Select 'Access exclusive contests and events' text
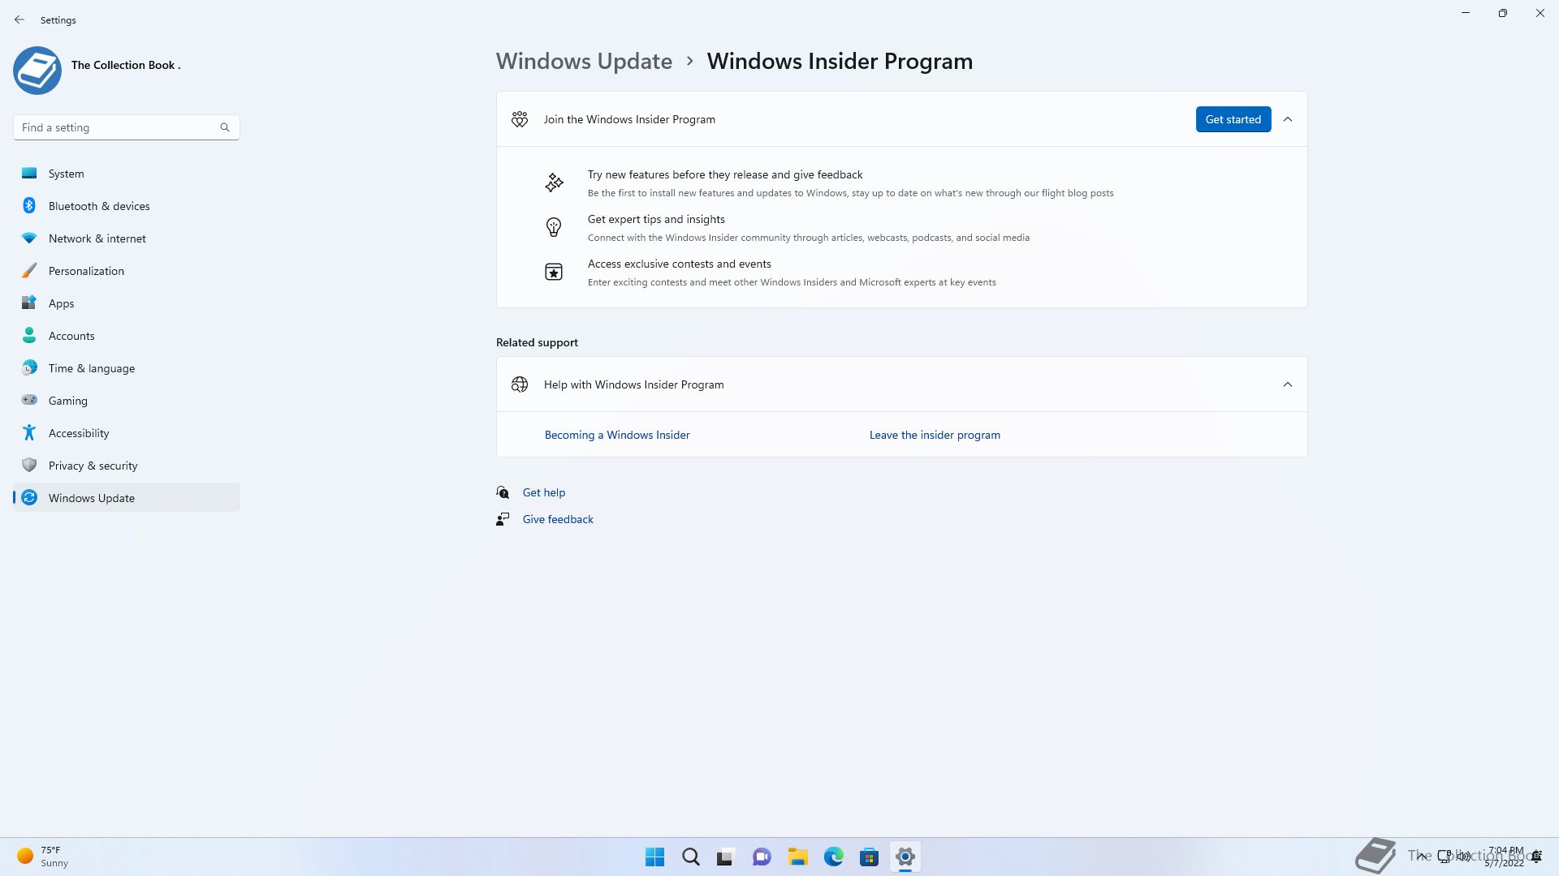Screen dimensions: 1559x876 [680, 264]
